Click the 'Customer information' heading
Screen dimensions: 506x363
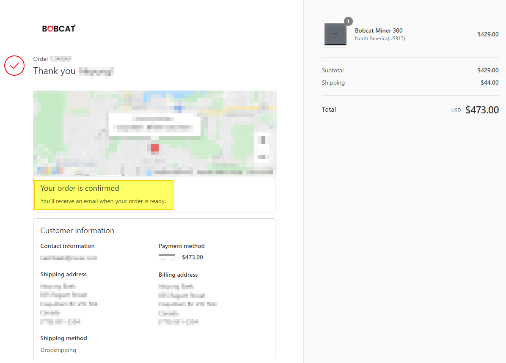[x=77, y=231]
